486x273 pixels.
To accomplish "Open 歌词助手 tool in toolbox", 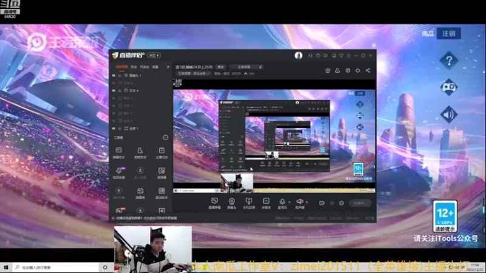I will (162, 193).
